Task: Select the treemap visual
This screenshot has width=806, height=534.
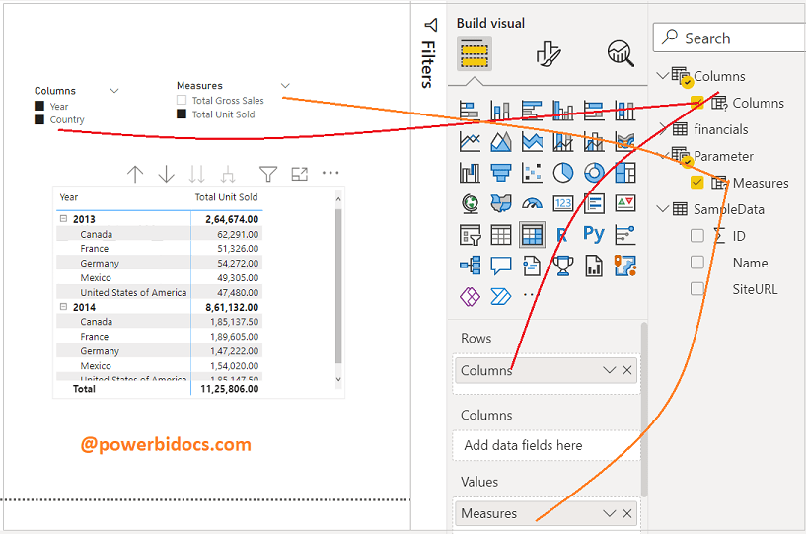Action: pos(625,173)
